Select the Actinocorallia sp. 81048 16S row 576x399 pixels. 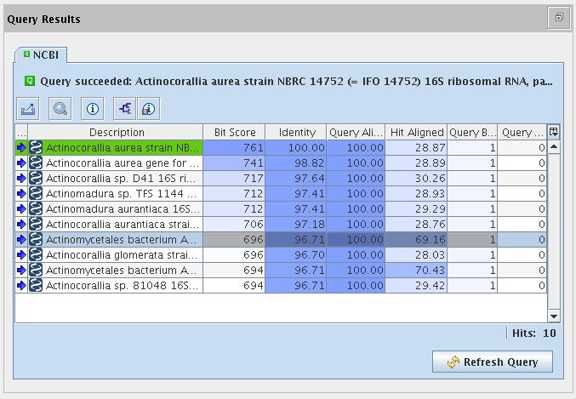(123, 285)
